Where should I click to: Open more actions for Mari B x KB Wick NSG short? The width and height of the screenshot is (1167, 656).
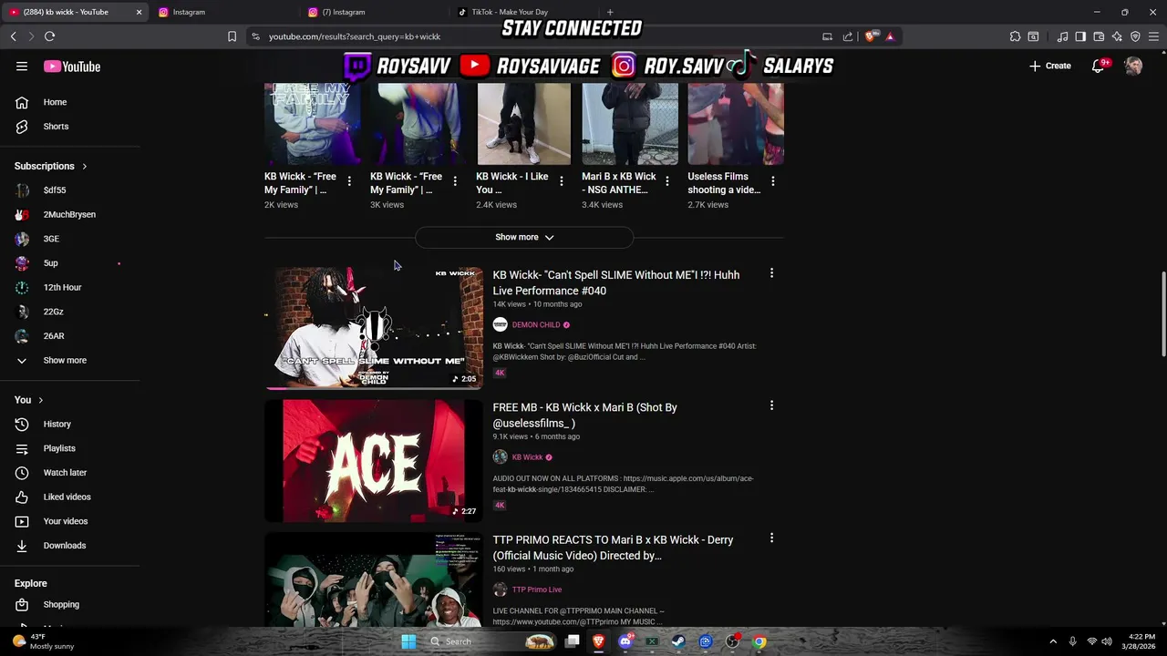(666, 181)
